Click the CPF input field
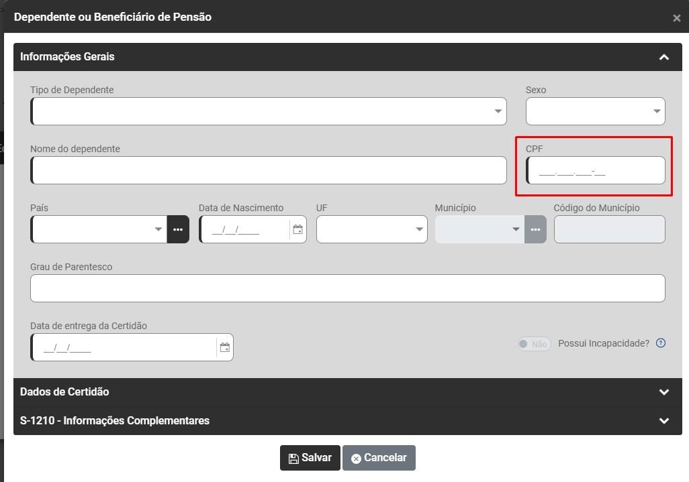 (x=596, y=170)
